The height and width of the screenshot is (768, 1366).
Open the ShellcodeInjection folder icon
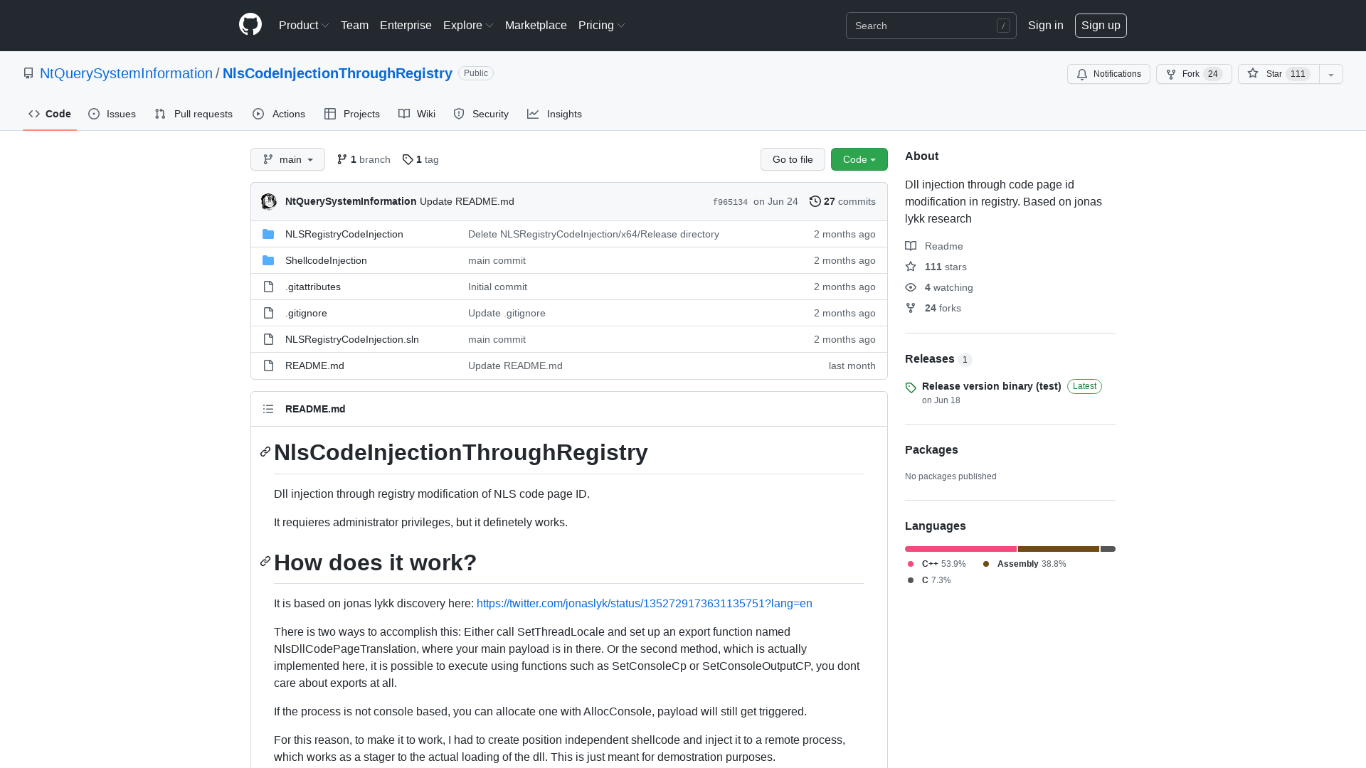pos(268,260)
